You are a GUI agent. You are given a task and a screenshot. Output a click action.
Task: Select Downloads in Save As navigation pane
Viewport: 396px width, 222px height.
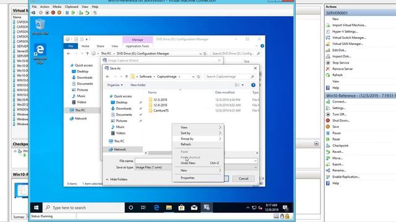(124, 109)
